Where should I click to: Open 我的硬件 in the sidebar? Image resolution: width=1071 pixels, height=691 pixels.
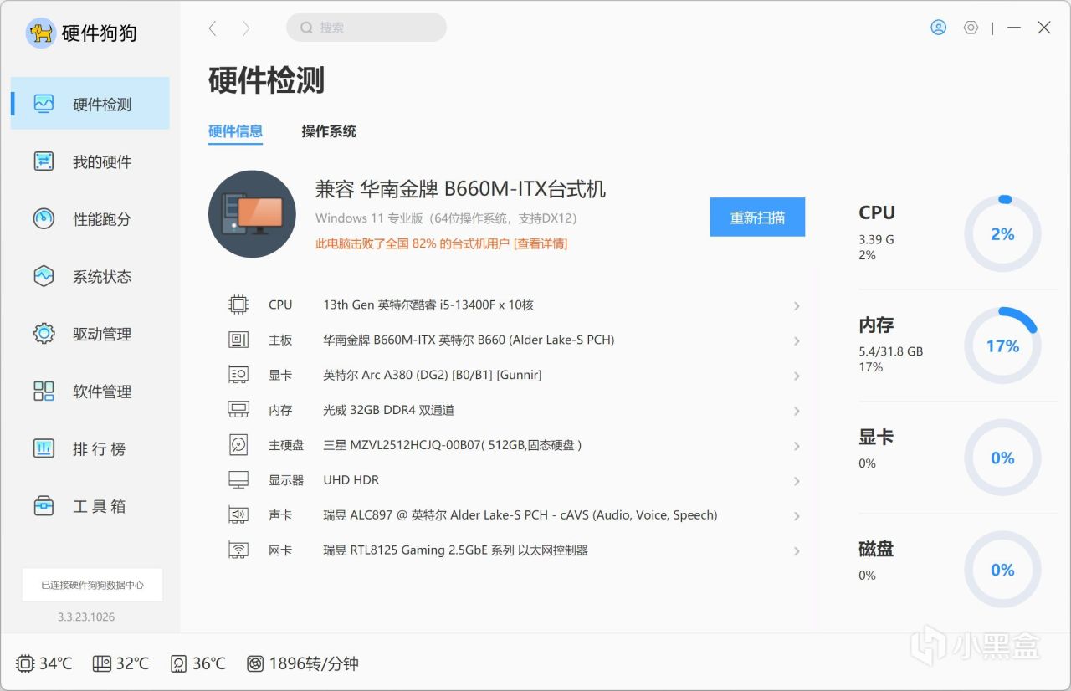[90, 161]
